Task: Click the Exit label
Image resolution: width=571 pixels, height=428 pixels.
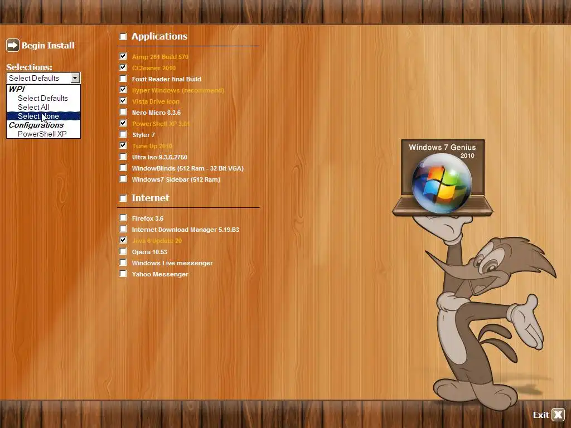Action: pyautogui.click(x=541, y=415)
